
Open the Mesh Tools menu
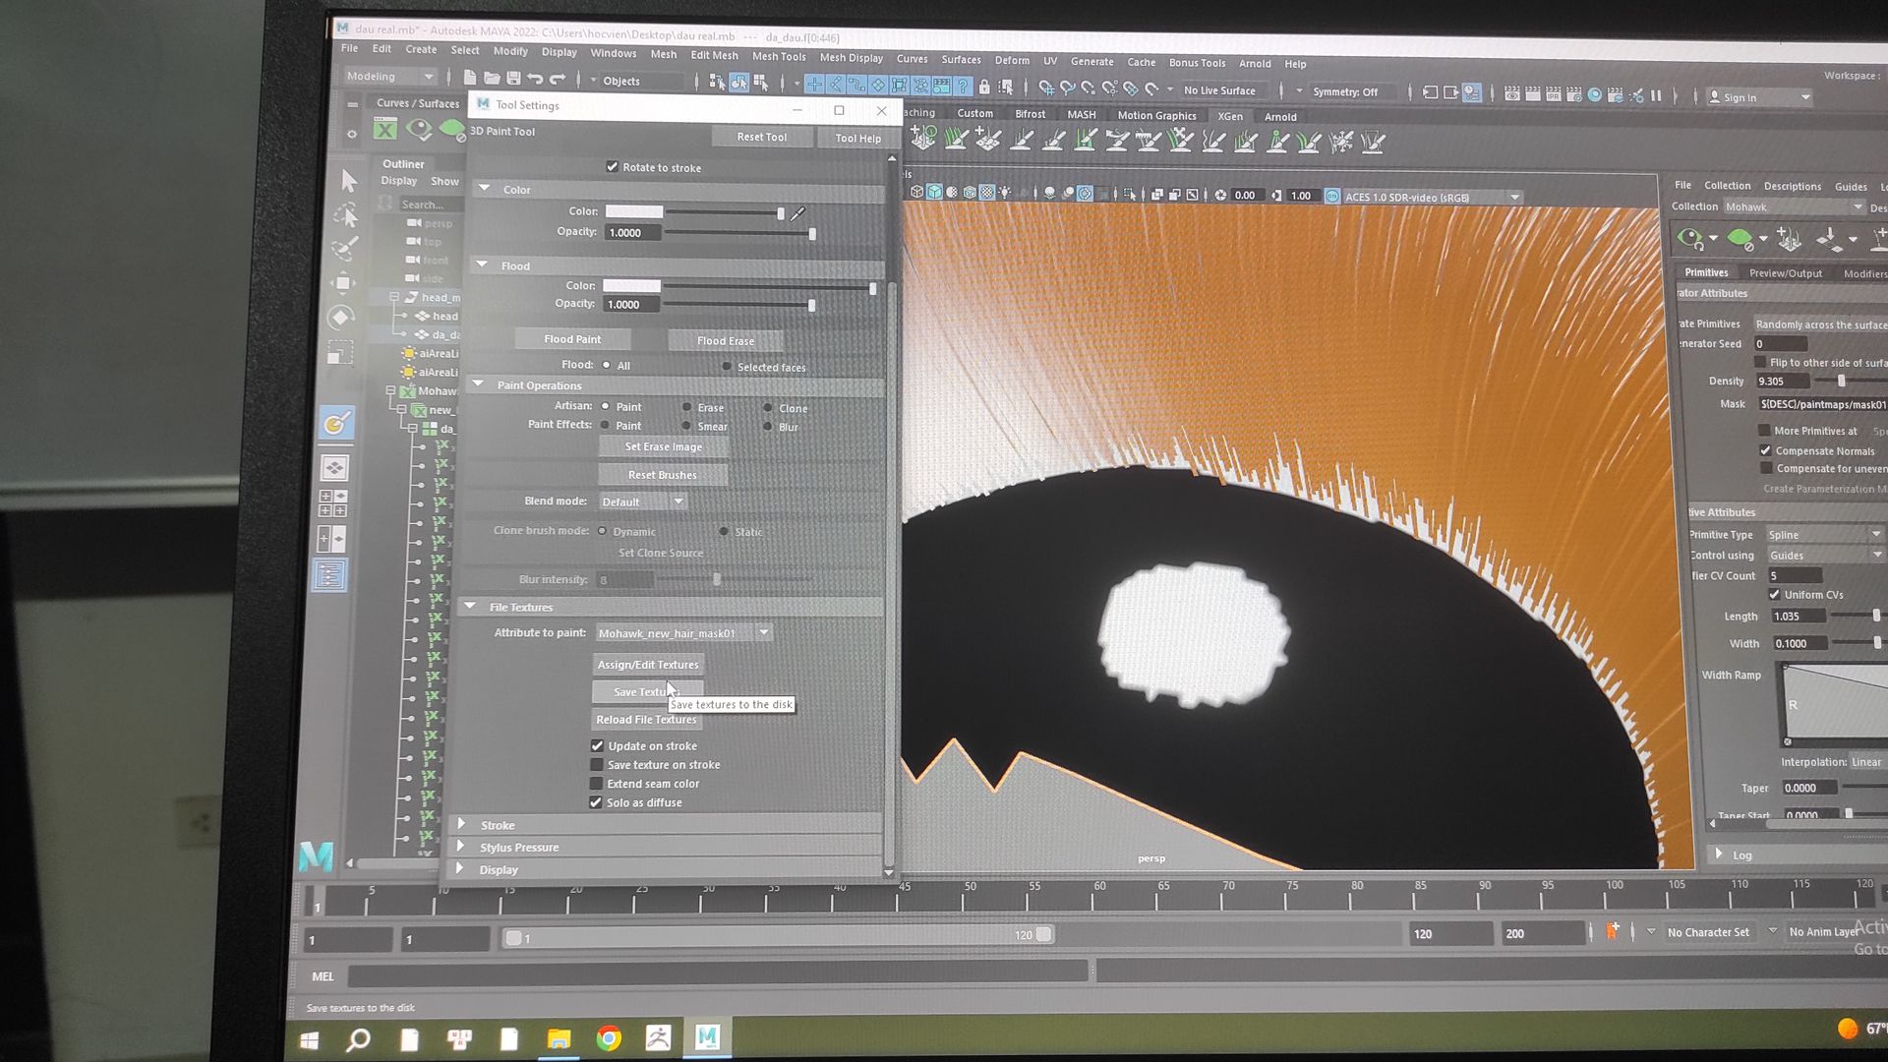point(778,56)
